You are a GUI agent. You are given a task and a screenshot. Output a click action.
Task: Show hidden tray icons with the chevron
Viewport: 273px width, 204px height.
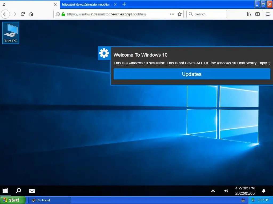tap(213, 191)
